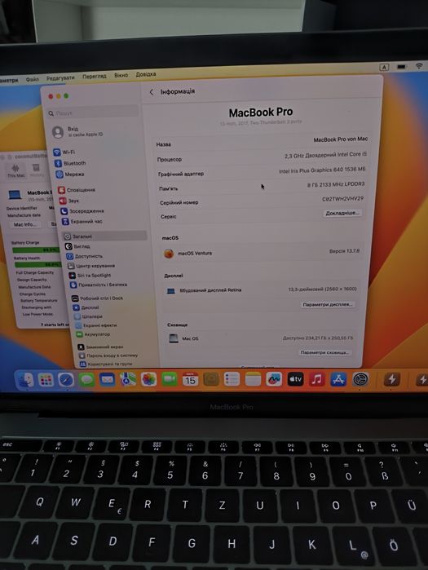Viewport: 428px width, 570px height.
Task: Click Mac Info... button in coconutBattery
Action: pyautogui.click(x=25, y=224)
